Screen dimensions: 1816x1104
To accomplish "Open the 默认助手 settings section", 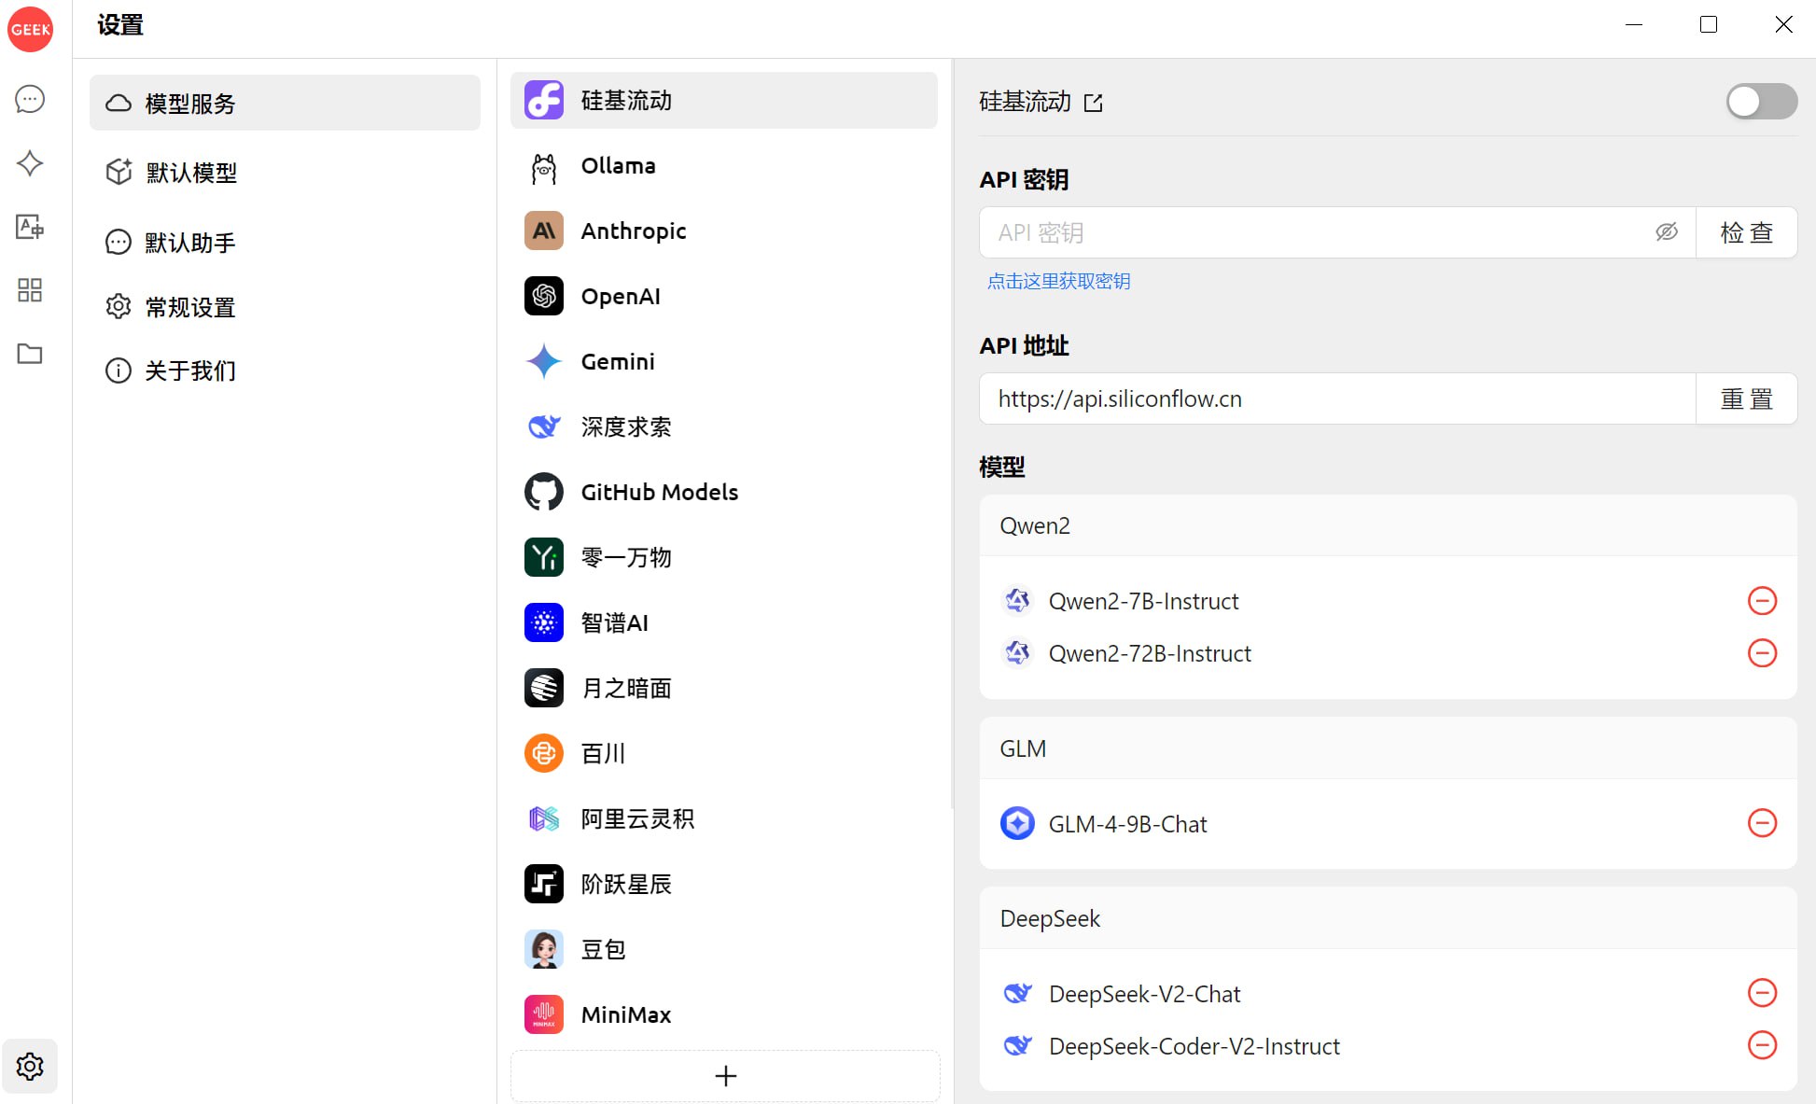I will pos(285,243).
